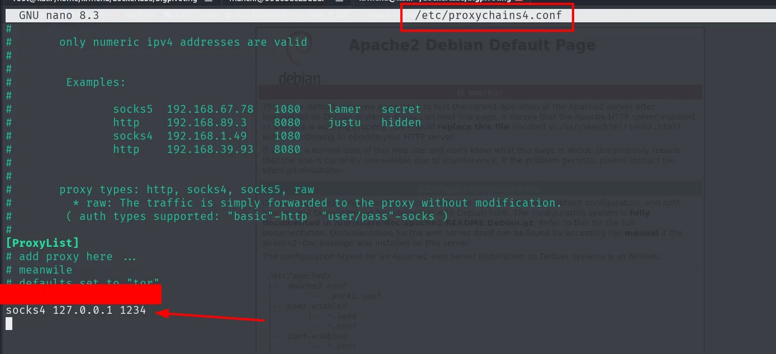Click the username 'justu' in http example
This screenshot has width=776, height=354.
point(344,122)
